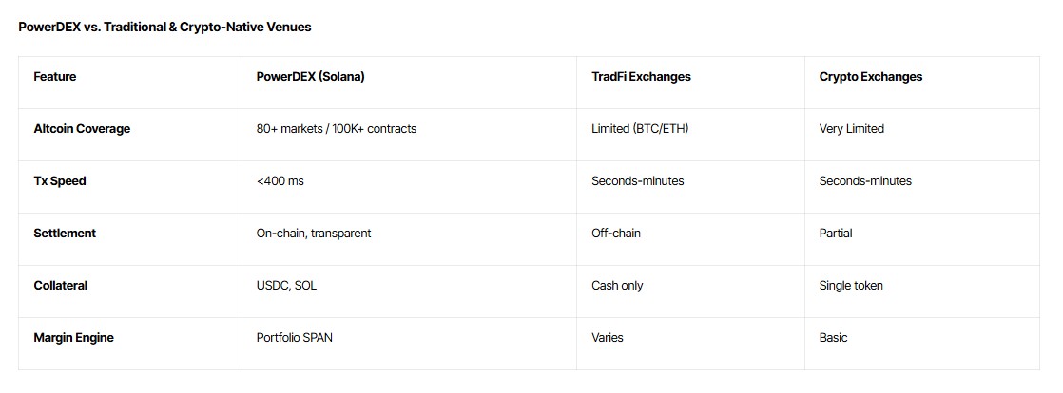The width and height of the screenshot is (1063, 393).
Task: Select the "Portfolio SPAN" cell
Action: [296, 338]
